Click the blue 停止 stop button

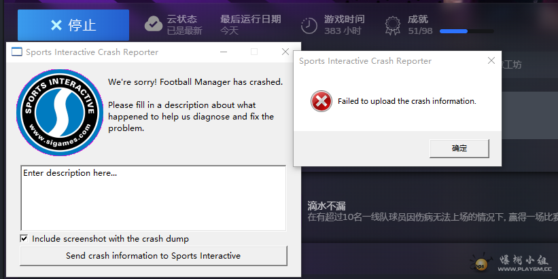pos(73,25)
